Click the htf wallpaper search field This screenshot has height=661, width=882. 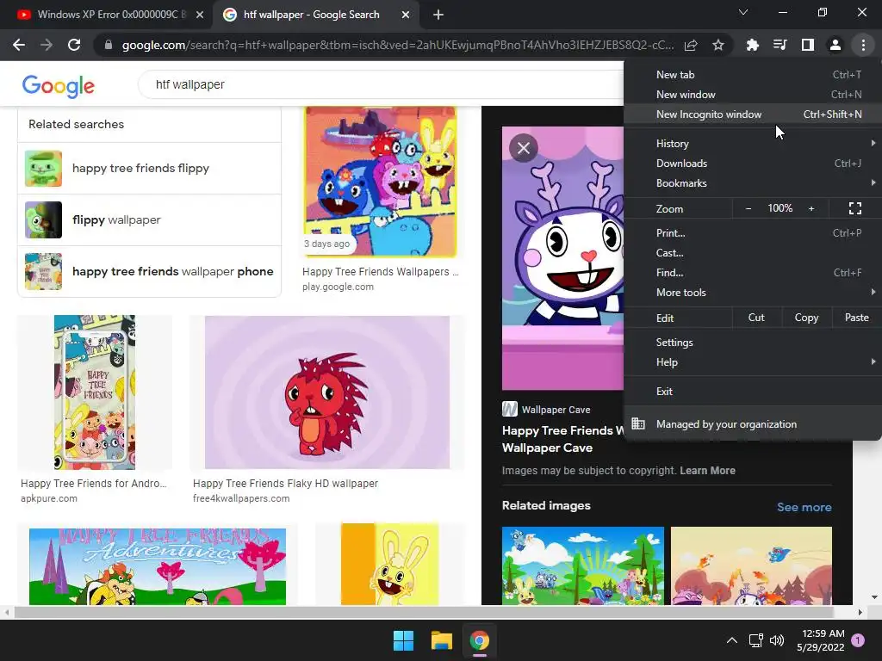coord(380,84)
